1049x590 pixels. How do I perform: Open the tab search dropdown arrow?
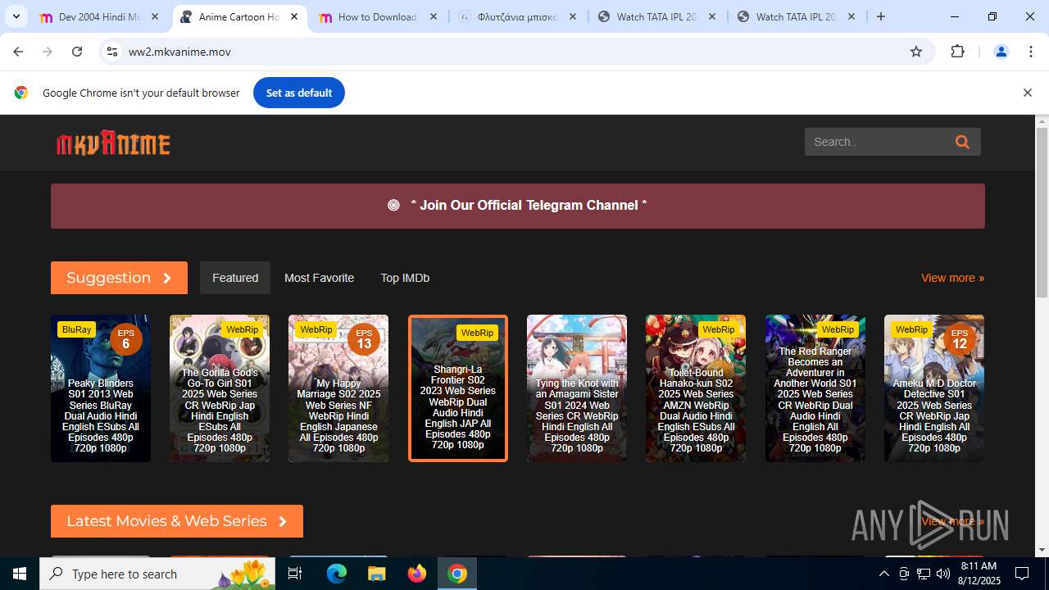16,16
